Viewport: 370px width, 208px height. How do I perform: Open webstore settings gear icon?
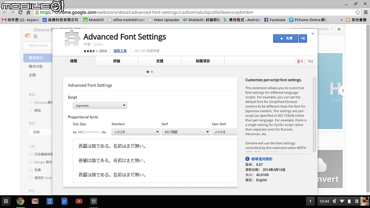[x=339, y=29]
